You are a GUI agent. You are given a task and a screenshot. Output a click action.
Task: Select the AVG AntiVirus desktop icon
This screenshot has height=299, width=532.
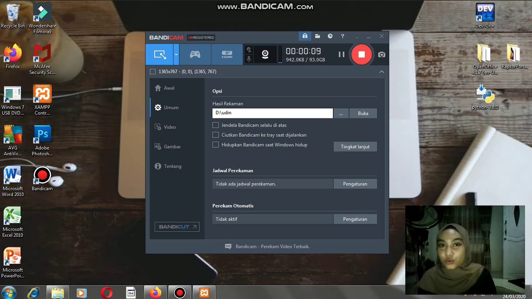(13, 141)
